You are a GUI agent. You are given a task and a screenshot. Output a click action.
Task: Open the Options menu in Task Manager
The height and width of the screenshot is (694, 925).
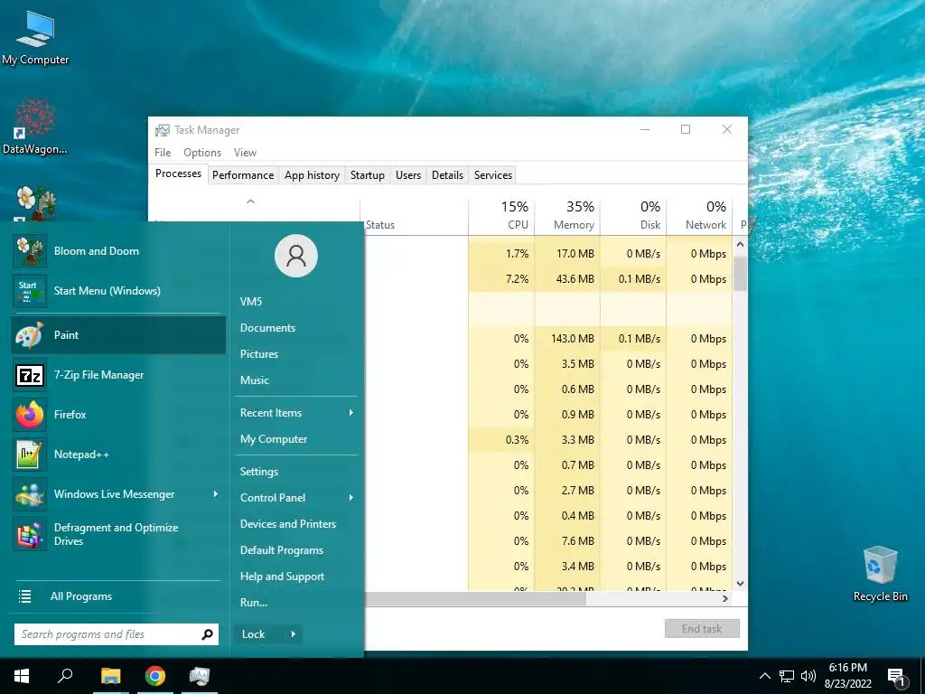click(202, 152)
